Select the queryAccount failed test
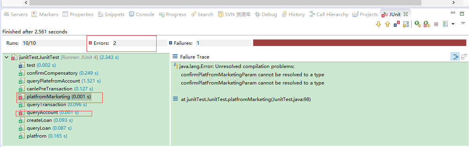 pos(48,113)
